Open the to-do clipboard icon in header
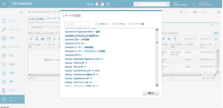The image size is (223, 108). pos(103,4)
